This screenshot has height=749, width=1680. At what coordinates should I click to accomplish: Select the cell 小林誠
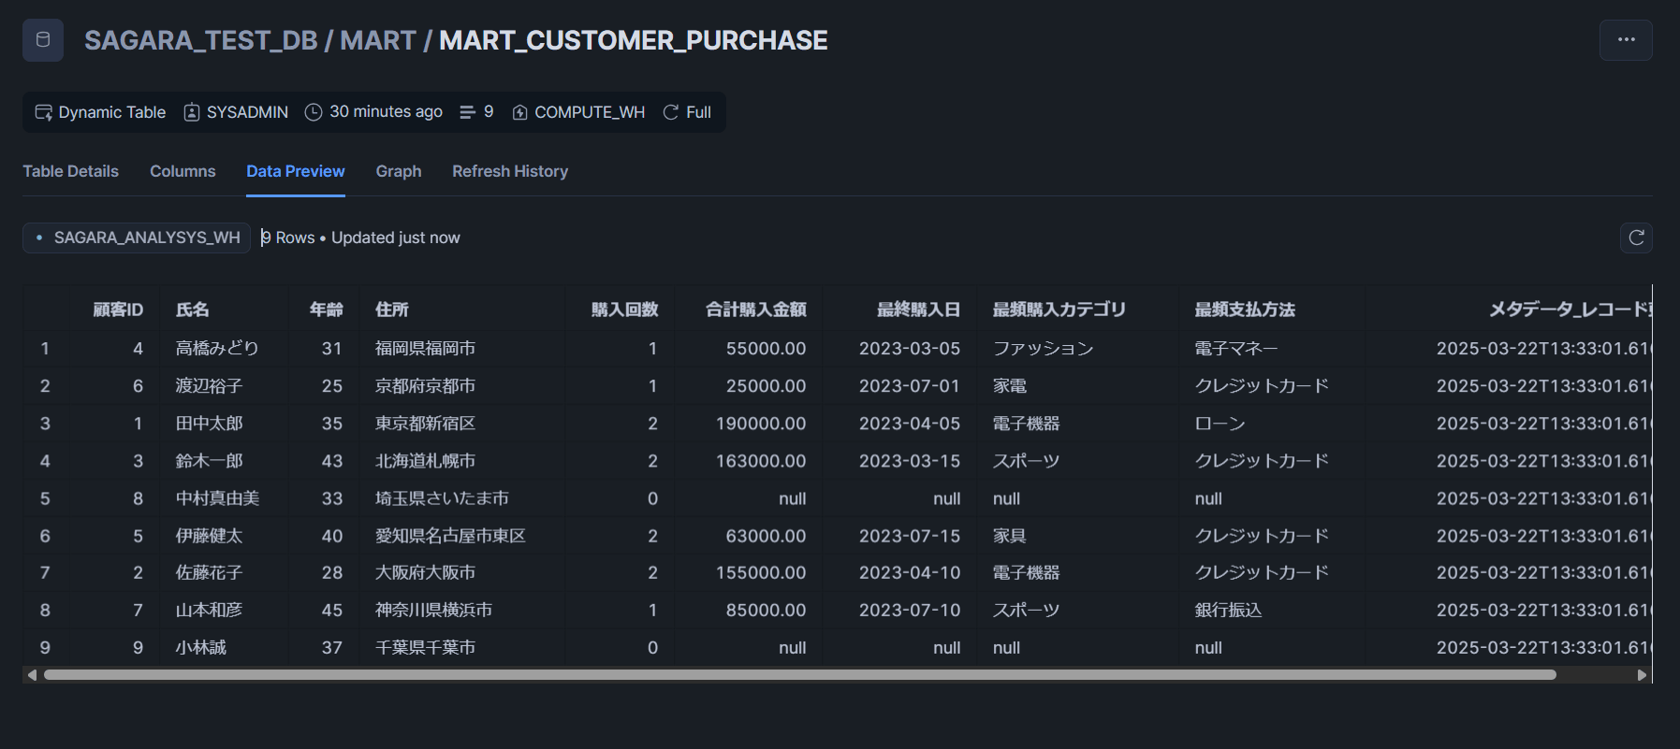201,647
